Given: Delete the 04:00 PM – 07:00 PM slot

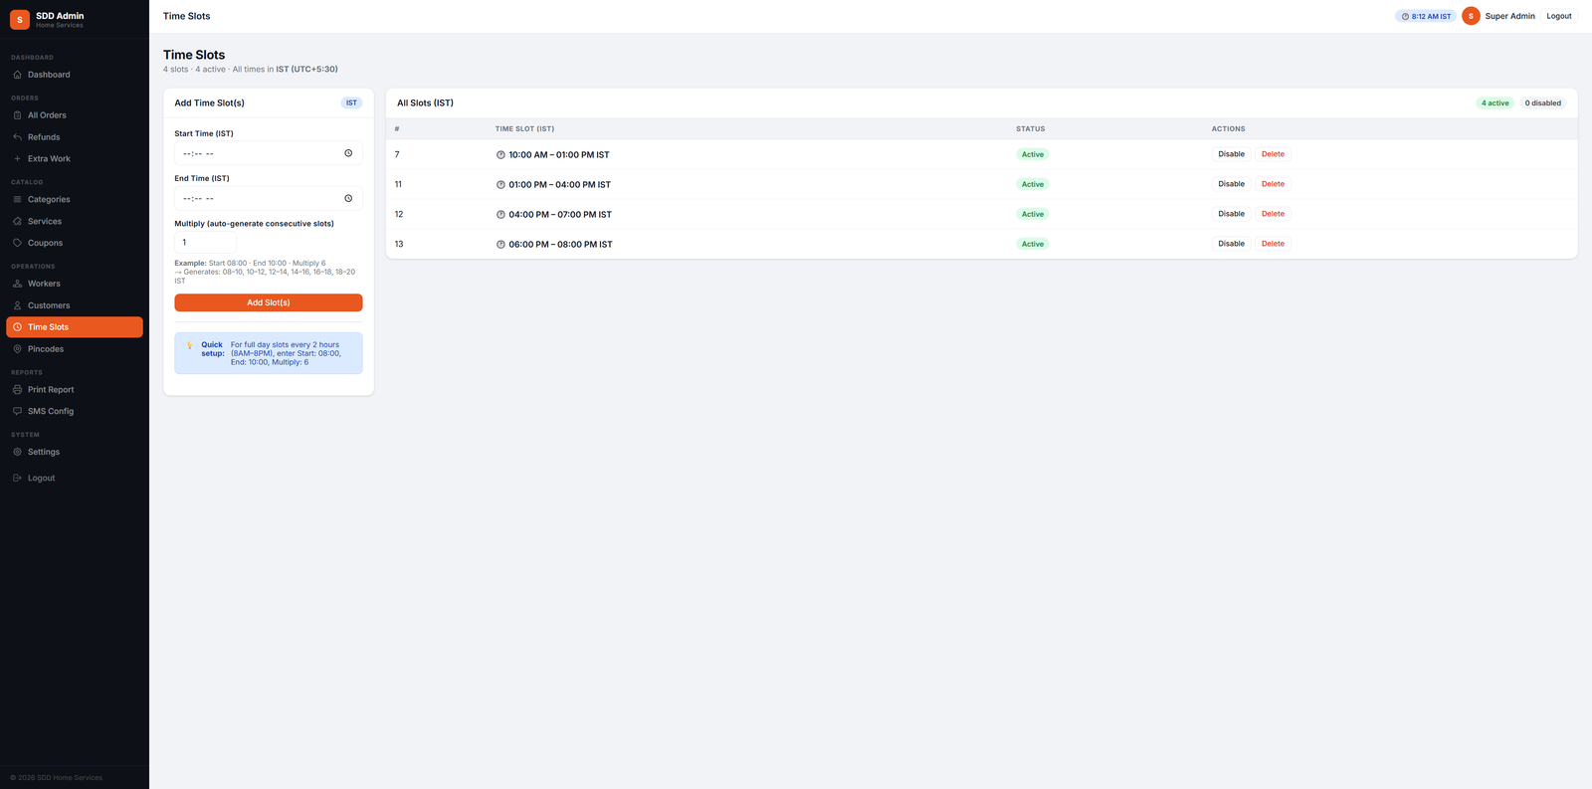Looking at the screenshot, I should point(1273,214).
